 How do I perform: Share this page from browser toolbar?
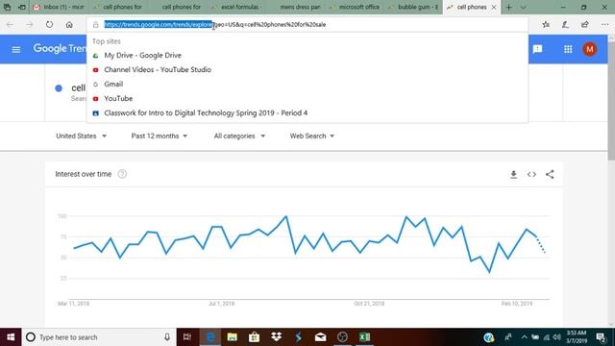tap(584, 24)
